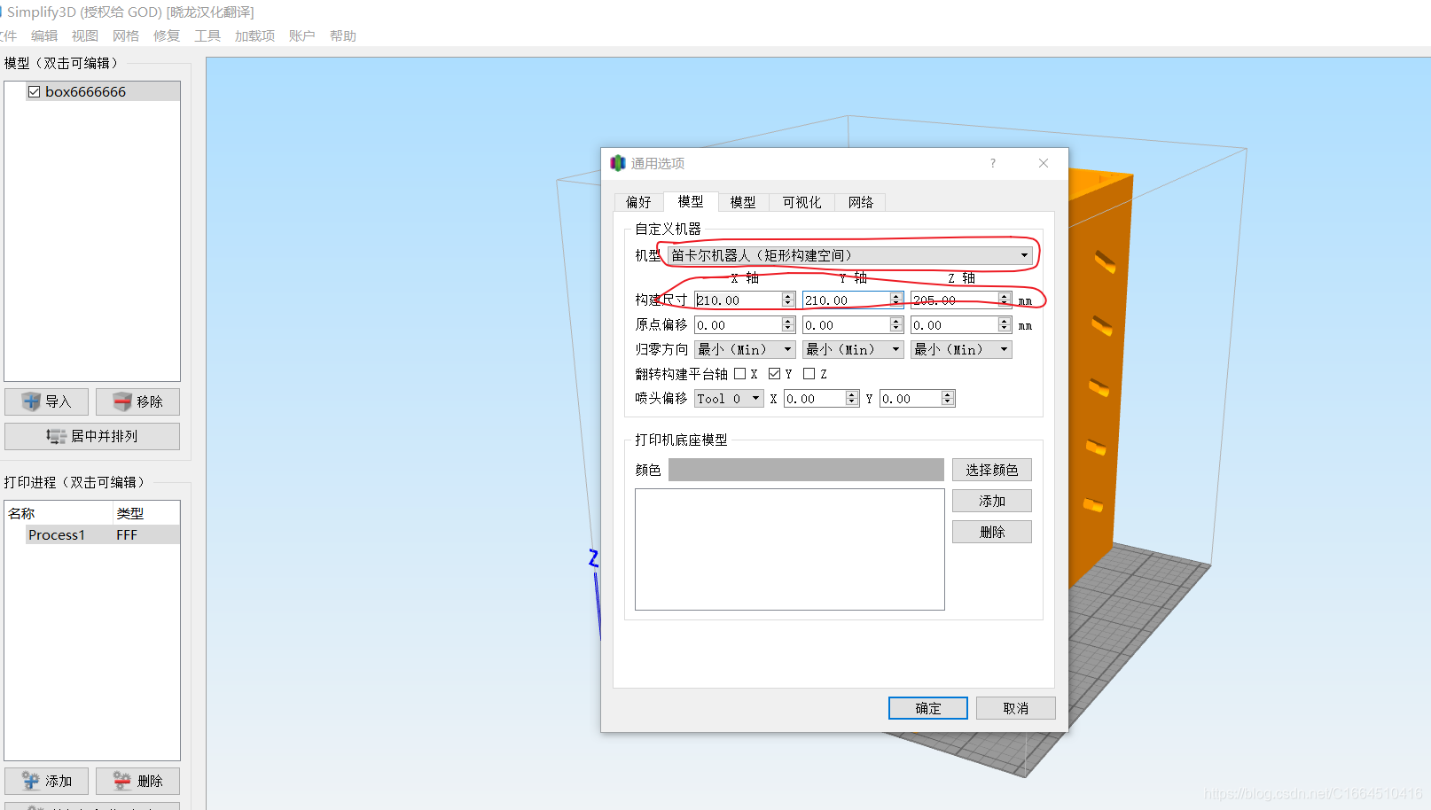Open the 视图 menu
The width and height of the screenshot is (1431, 810).
pos(85,35)
